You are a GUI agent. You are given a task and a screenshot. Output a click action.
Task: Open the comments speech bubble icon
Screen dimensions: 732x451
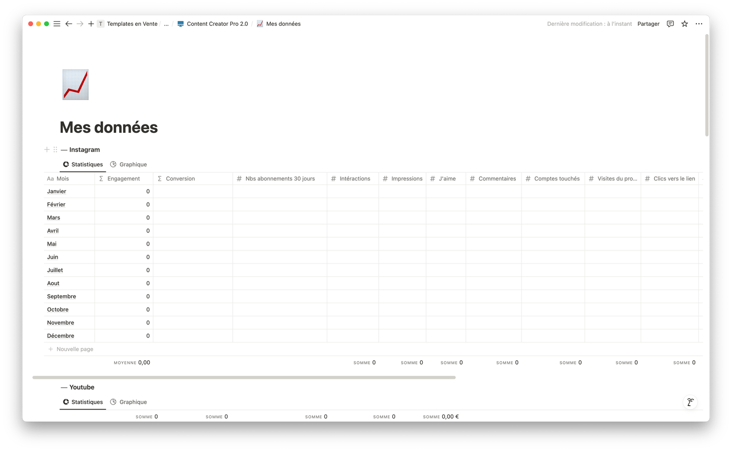[x=671, y=23]
